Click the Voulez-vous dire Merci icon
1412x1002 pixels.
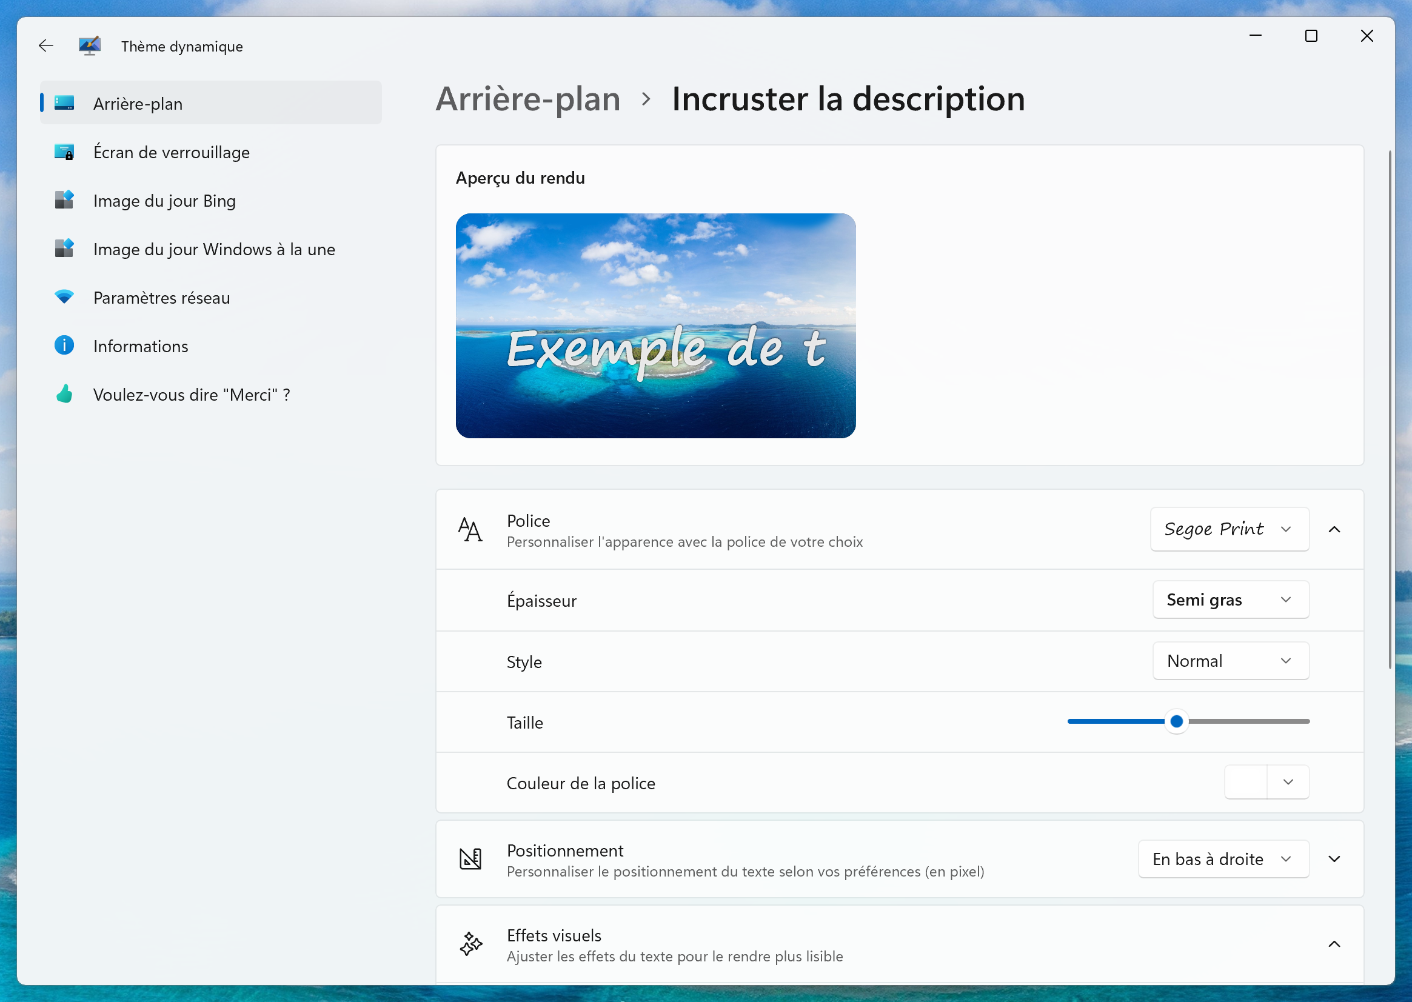65,393
